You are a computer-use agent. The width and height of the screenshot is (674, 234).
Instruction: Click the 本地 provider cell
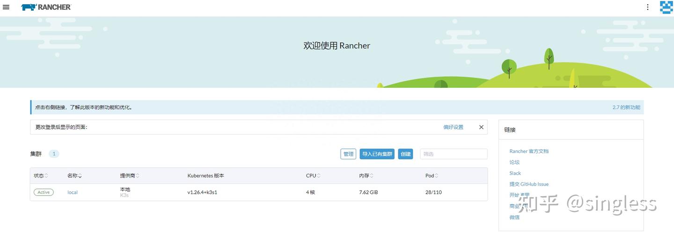125,190
